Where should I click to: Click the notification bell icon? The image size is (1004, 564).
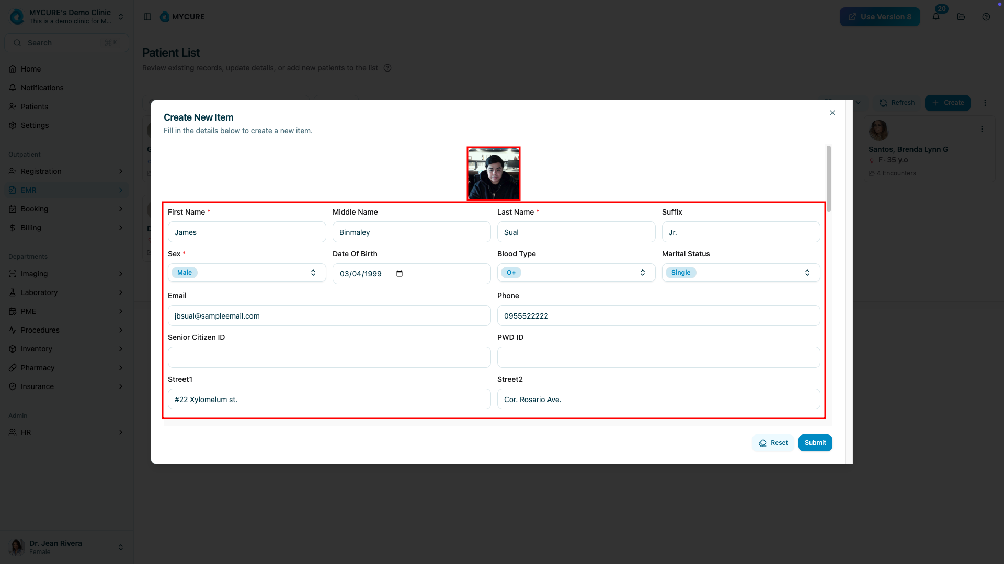coord(936,17)
